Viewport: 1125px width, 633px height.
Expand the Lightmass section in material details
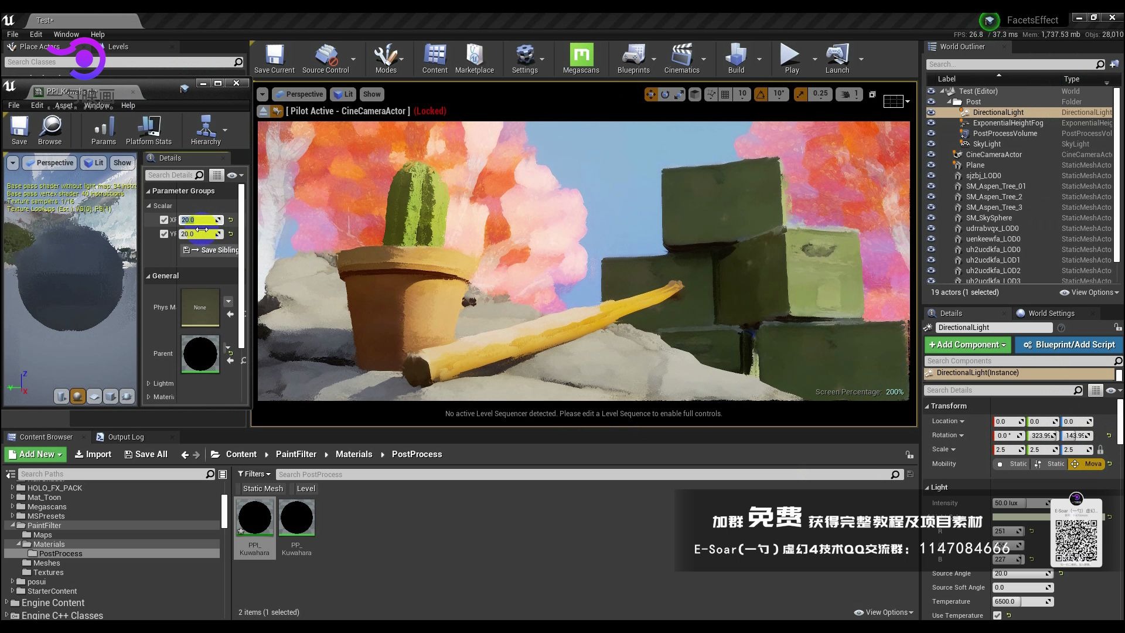[x=149, y=383]
